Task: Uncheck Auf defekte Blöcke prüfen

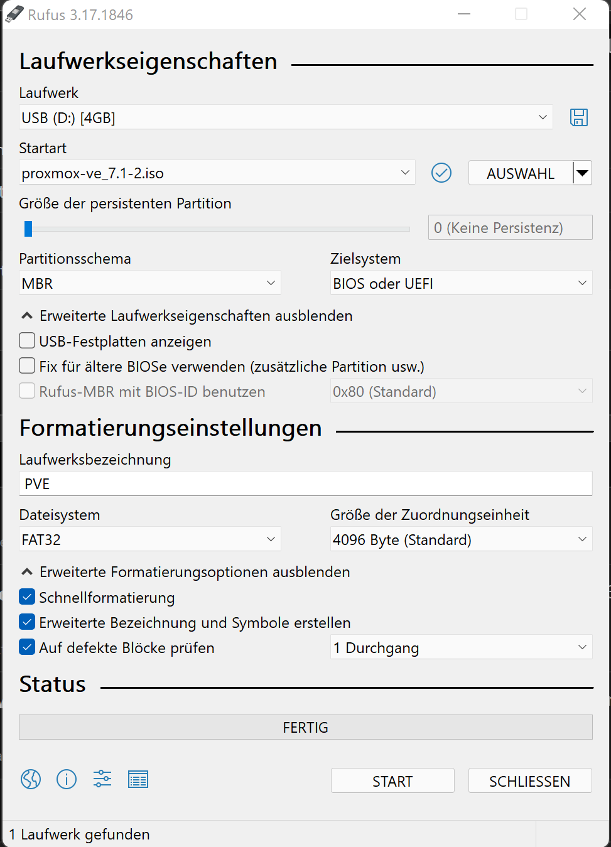Action: [x=27, y=647]
